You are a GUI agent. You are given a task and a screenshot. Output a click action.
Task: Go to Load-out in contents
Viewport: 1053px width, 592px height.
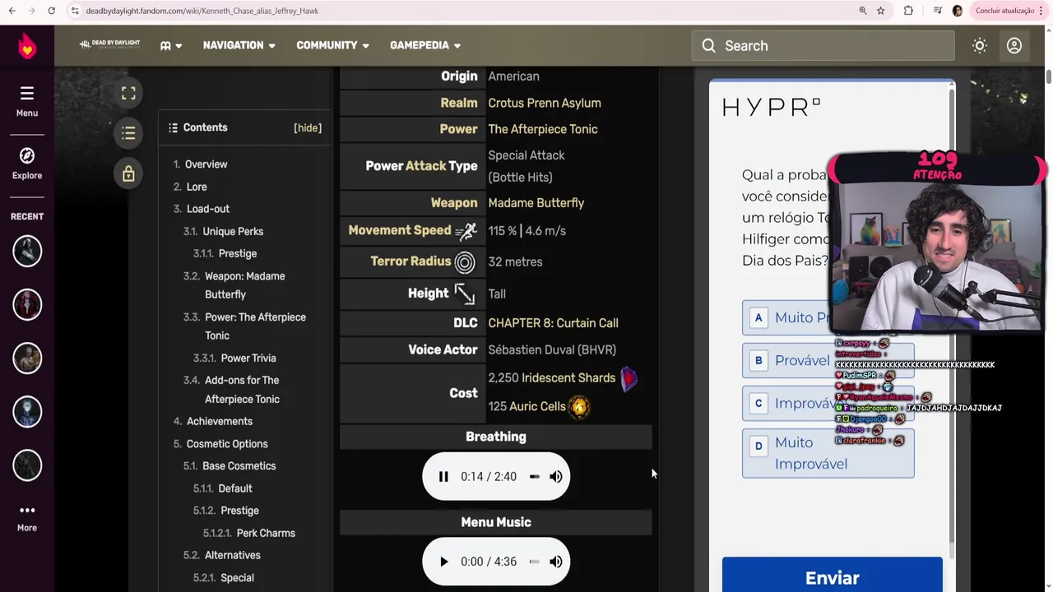(208, 209)
